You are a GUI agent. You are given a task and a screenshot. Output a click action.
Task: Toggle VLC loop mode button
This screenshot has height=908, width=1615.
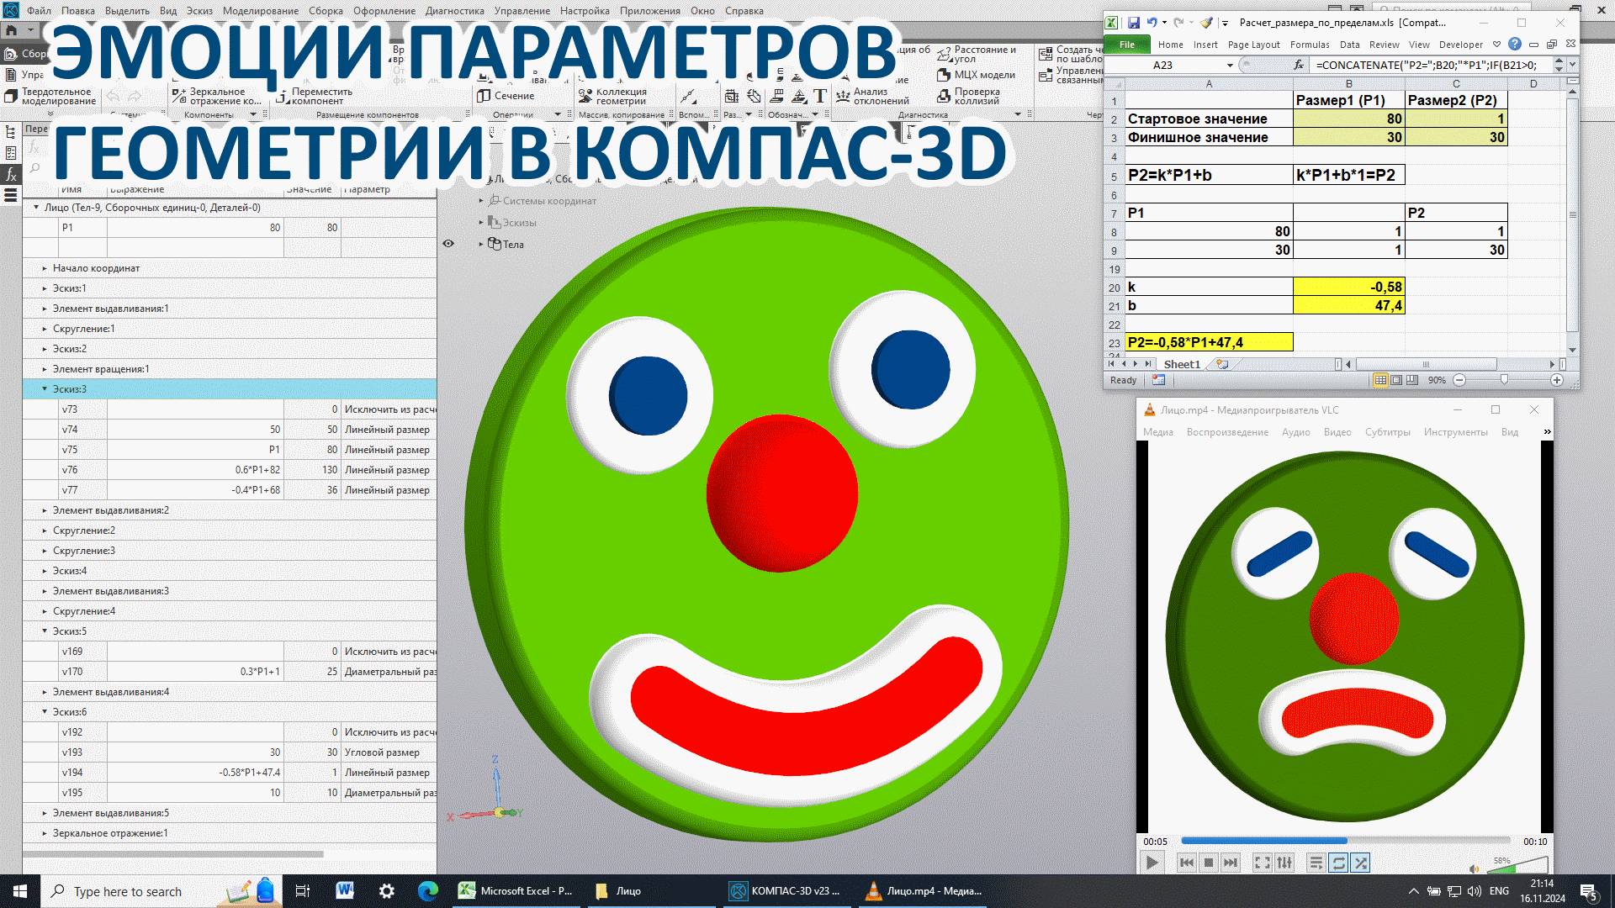click(x=1338, y=863)
